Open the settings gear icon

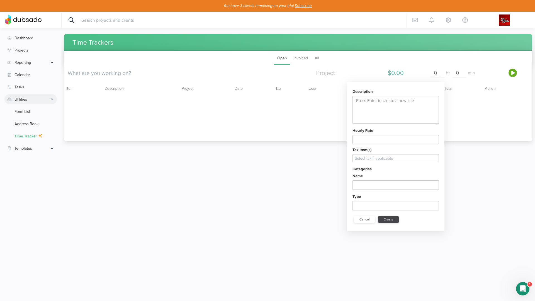coord(448,20)
